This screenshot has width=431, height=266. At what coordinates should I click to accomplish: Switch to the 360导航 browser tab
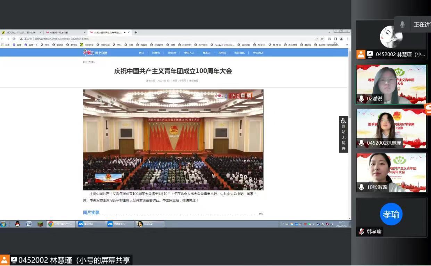[22, 33]
